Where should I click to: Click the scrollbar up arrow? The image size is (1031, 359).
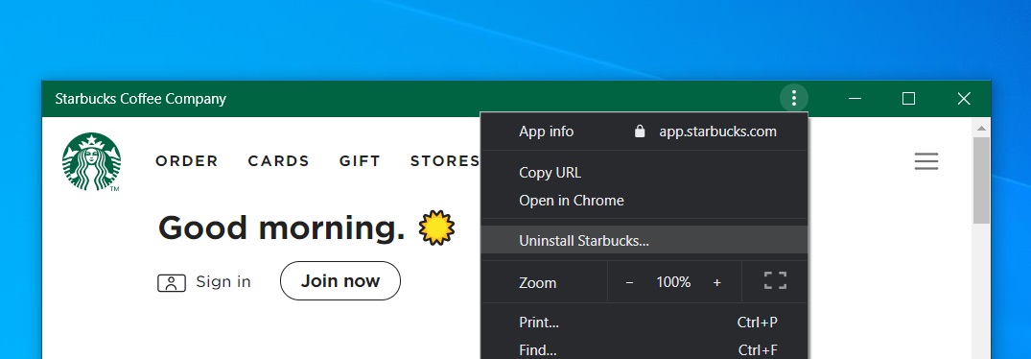click(x=981, y=128)
